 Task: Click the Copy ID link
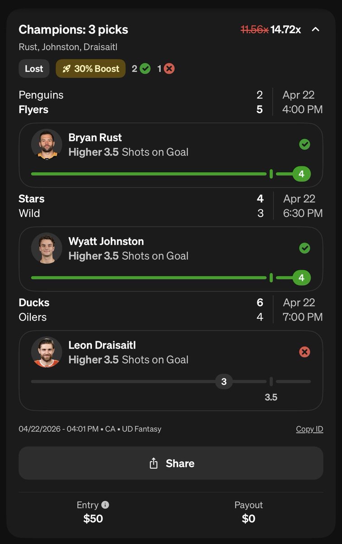coord(309,429)
